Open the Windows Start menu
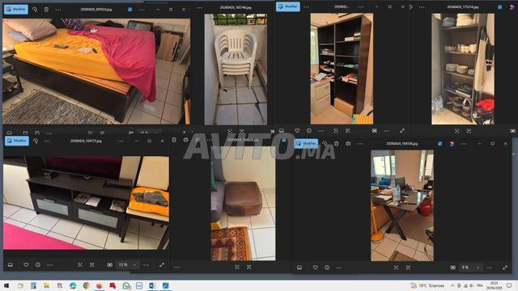Viewport: 518px width, 291px height. [6, 285]
